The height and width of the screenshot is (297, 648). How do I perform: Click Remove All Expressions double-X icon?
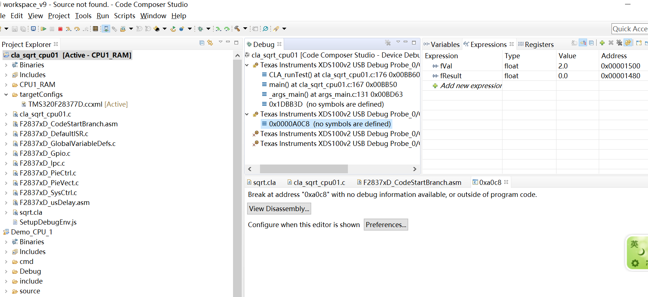pos(619,43)
